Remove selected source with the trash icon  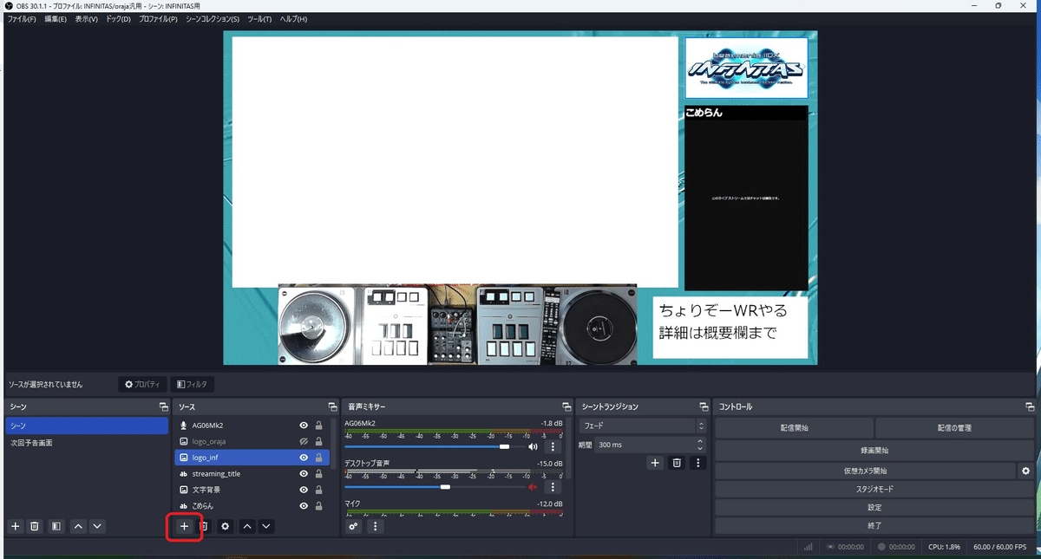tap(204, 526)
